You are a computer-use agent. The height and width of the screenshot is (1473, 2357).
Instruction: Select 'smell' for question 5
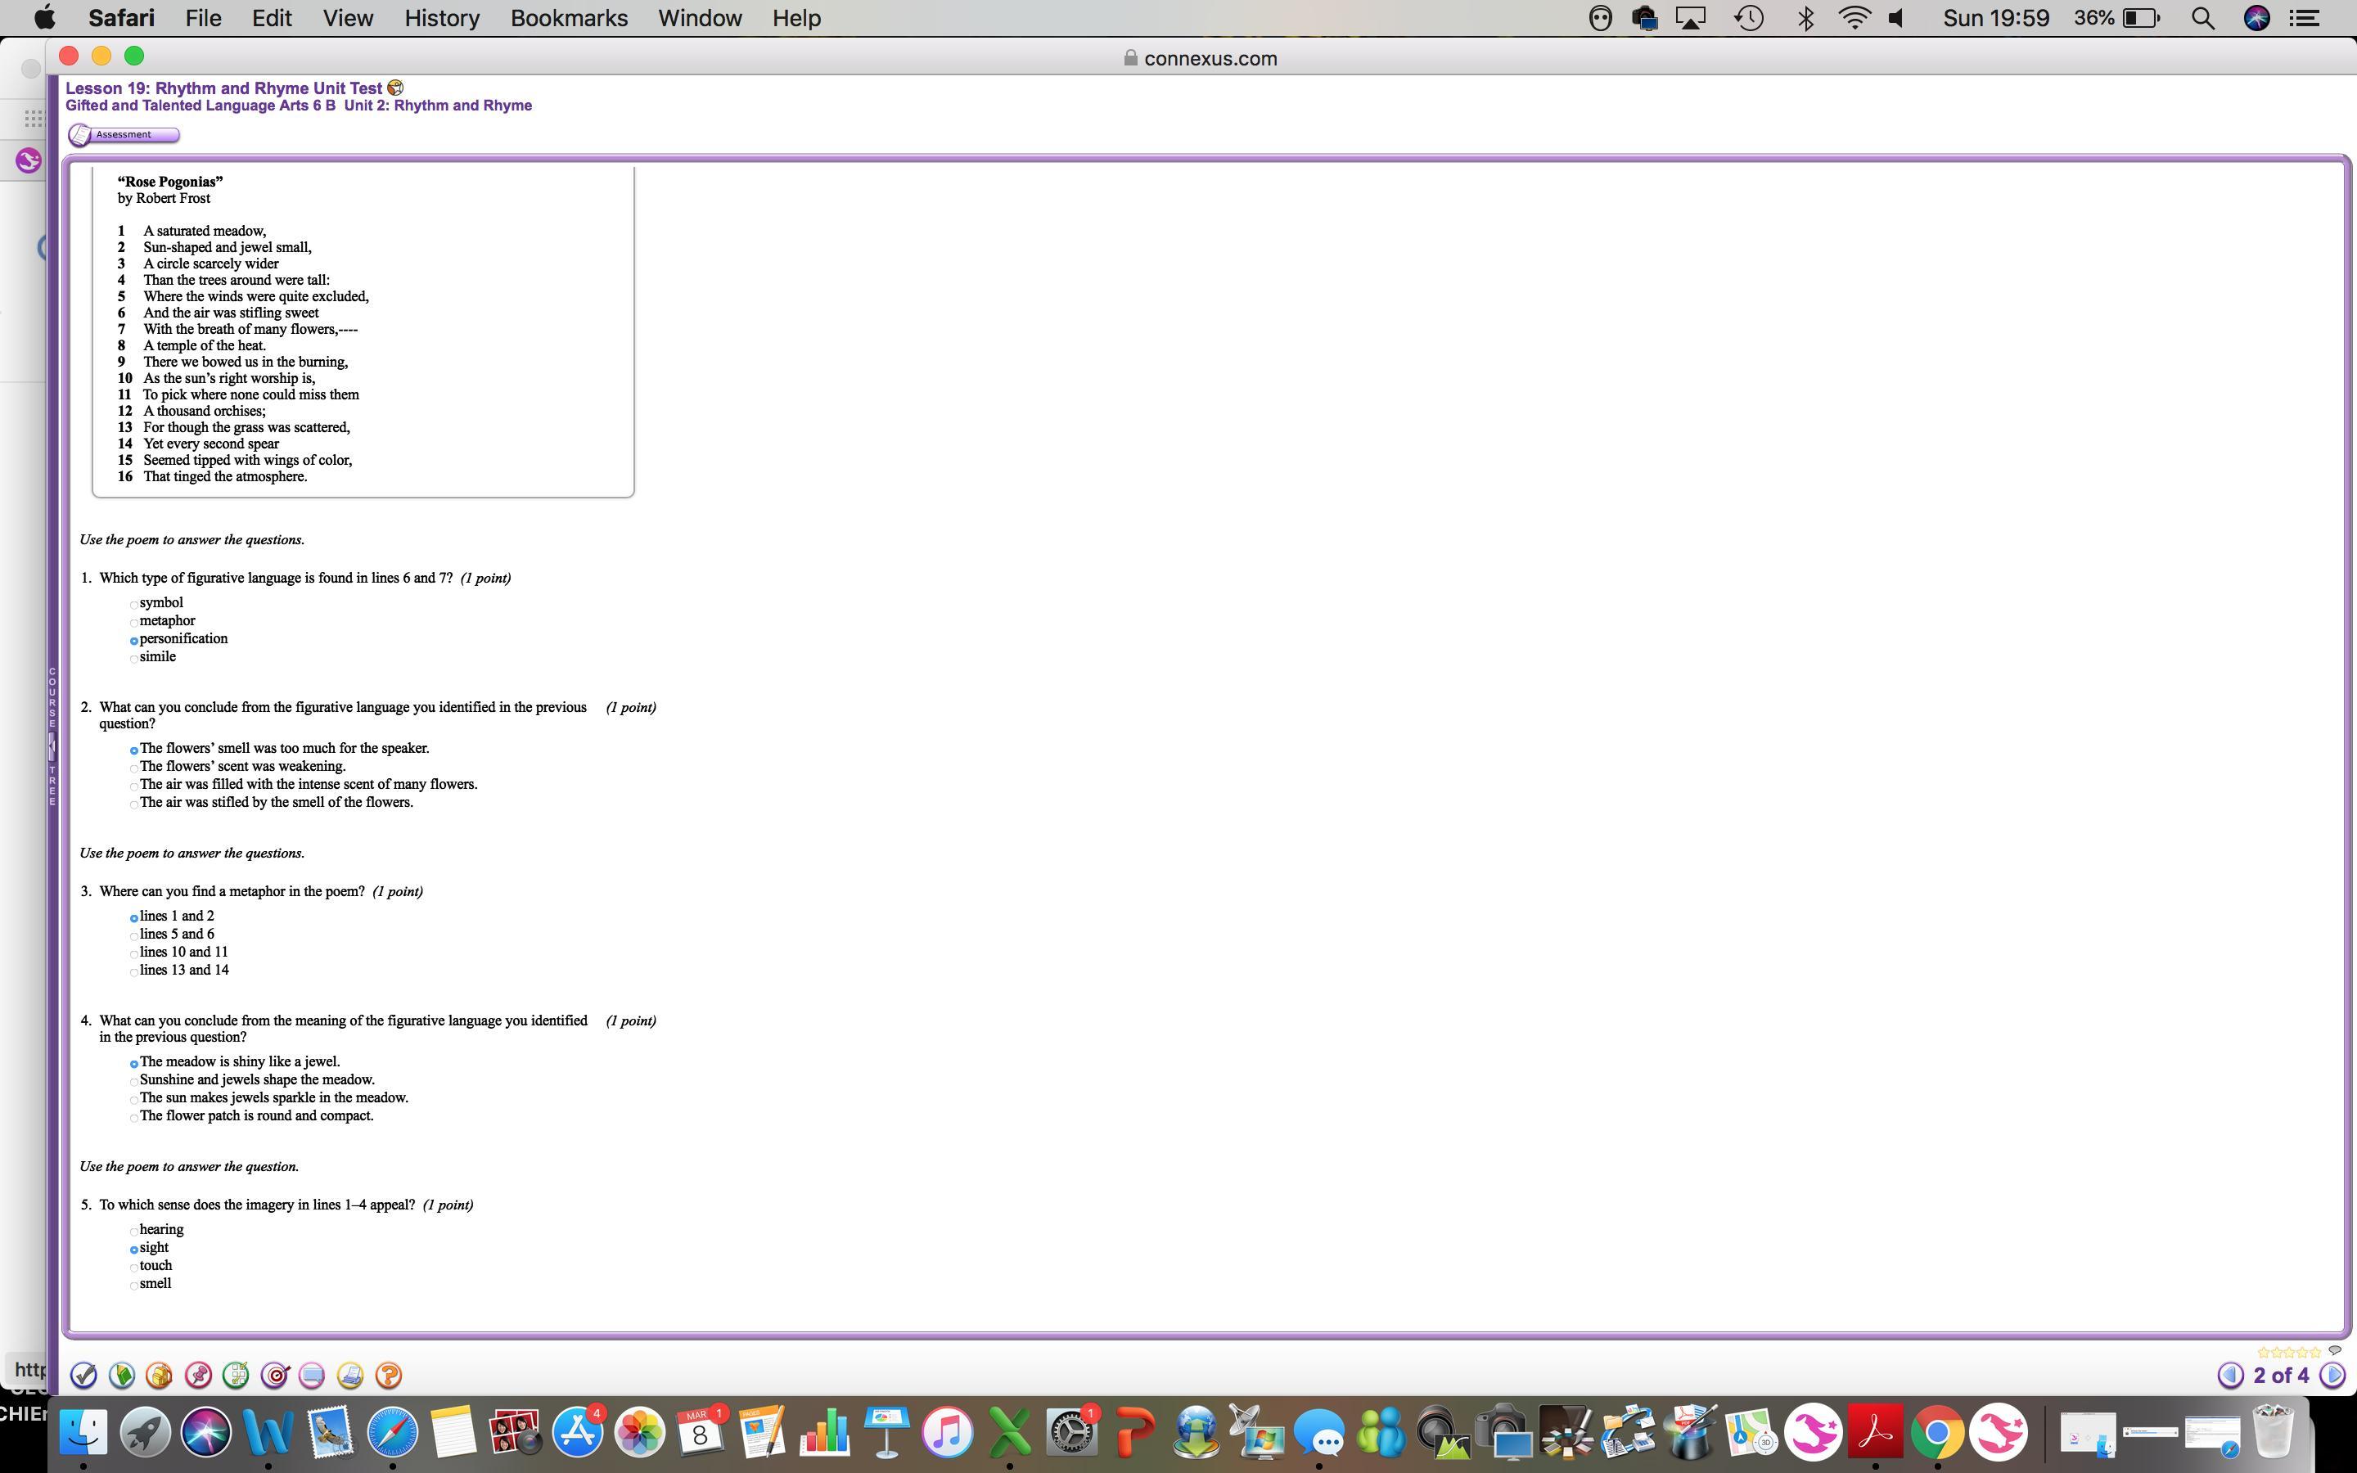pos(134,1286)
